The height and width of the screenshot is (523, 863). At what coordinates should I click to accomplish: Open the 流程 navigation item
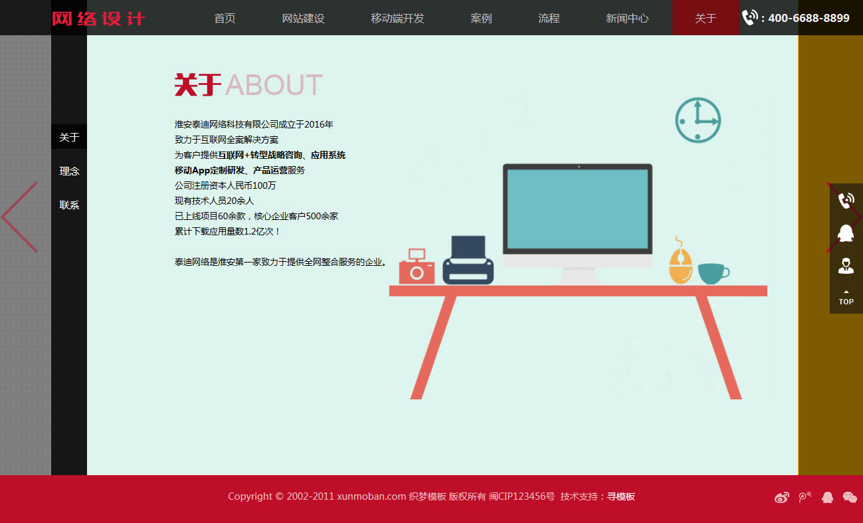click(549, 18)
